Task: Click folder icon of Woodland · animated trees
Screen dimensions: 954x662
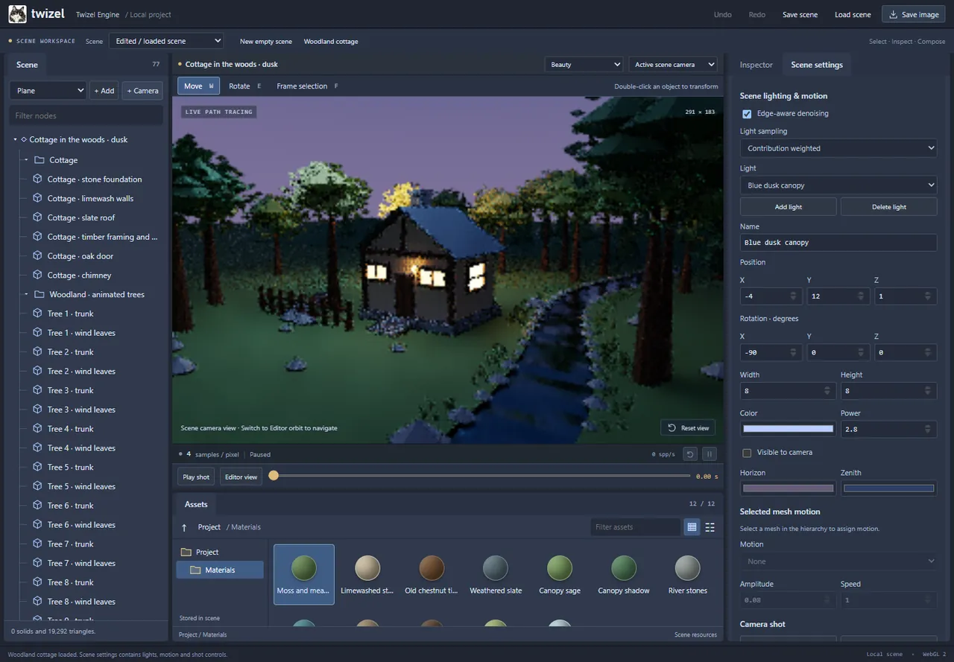Action: pos(40,294)
